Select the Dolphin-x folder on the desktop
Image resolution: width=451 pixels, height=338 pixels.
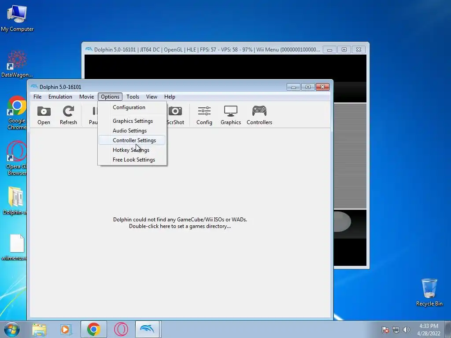pyautogui.click(x=15, y=201)
